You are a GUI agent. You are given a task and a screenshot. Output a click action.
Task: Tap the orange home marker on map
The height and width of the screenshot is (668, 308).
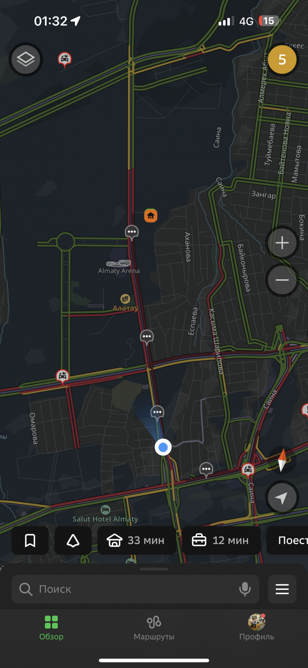point(151,215)
